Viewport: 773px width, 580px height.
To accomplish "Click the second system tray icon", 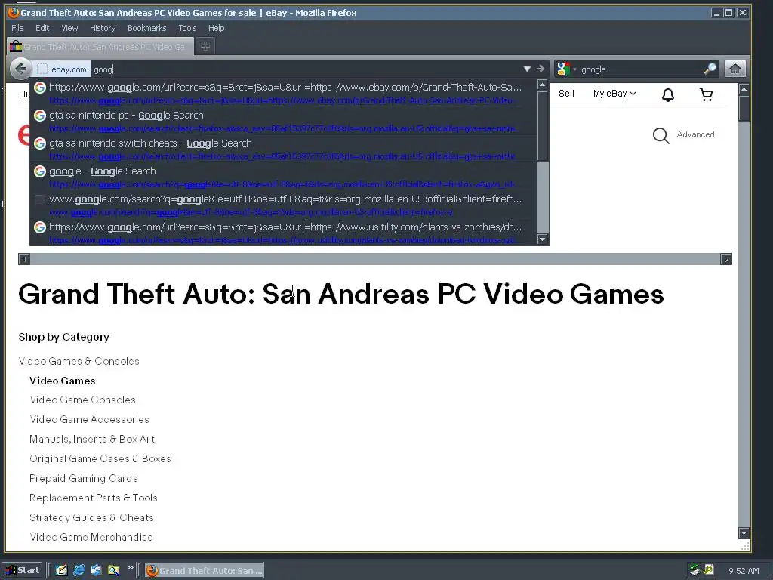I will coord(709,570).
